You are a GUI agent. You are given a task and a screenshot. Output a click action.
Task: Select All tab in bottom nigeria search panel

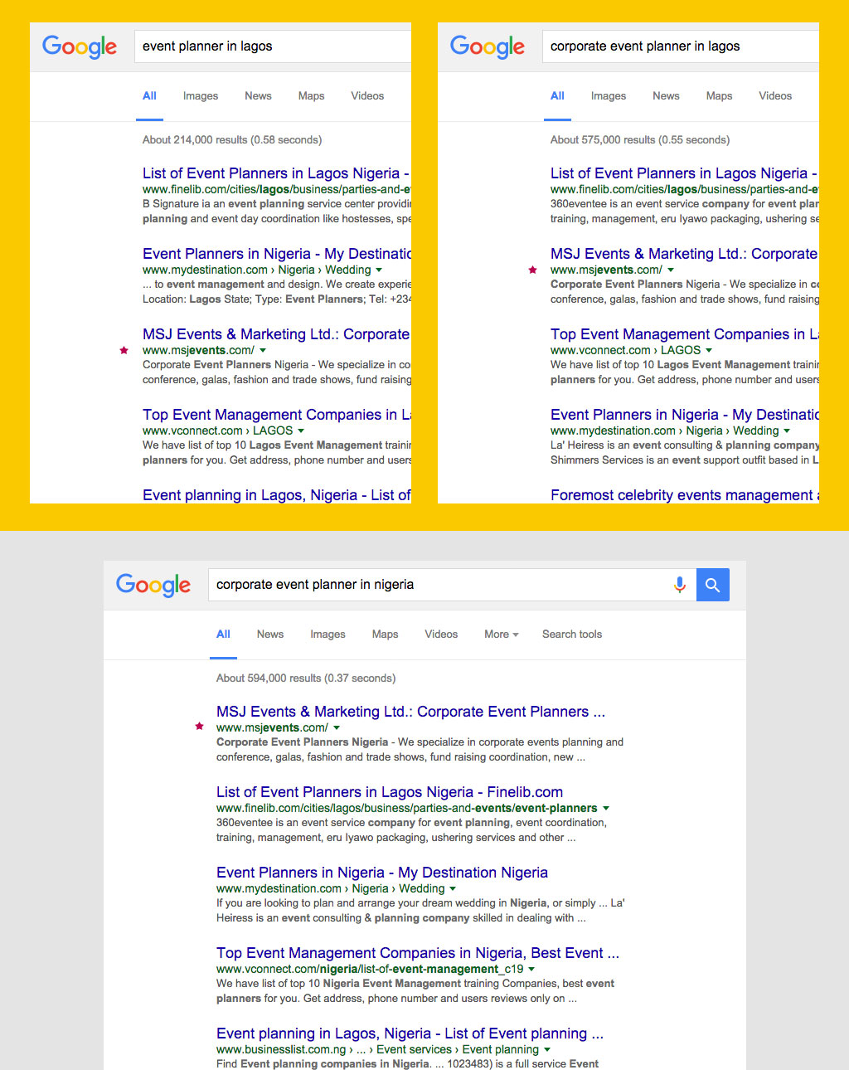[223, 635]
